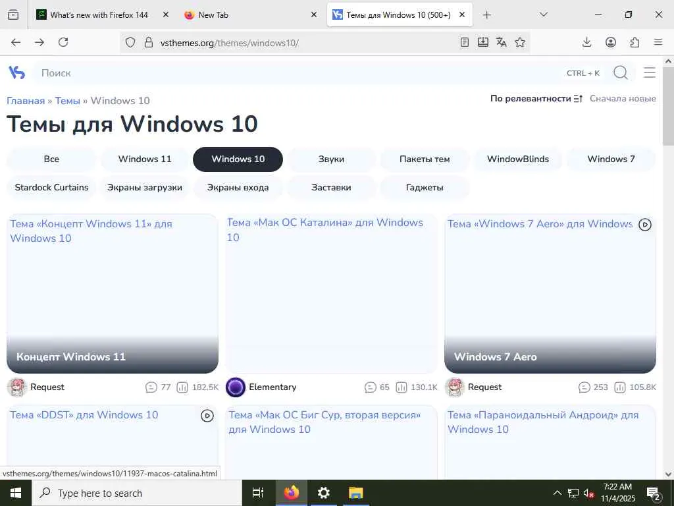Click the play icon on the DDST card

pyautogui.click(x=207, y=416)
